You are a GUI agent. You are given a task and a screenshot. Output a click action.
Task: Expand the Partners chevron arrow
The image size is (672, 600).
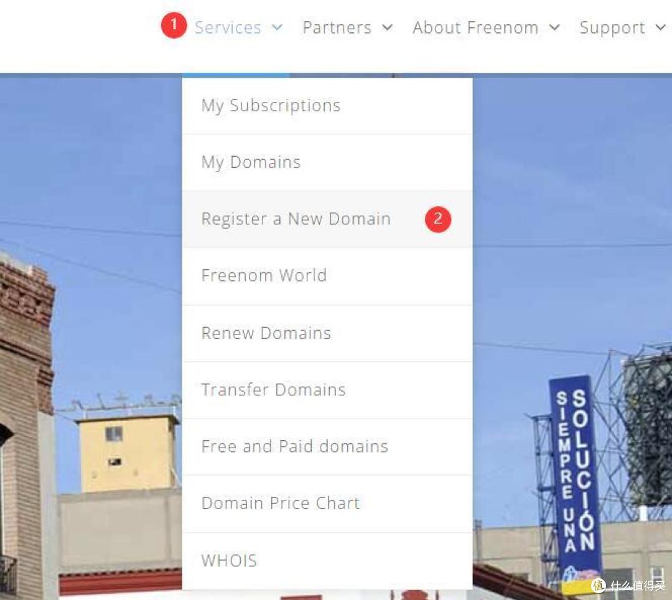click(388, 27)
